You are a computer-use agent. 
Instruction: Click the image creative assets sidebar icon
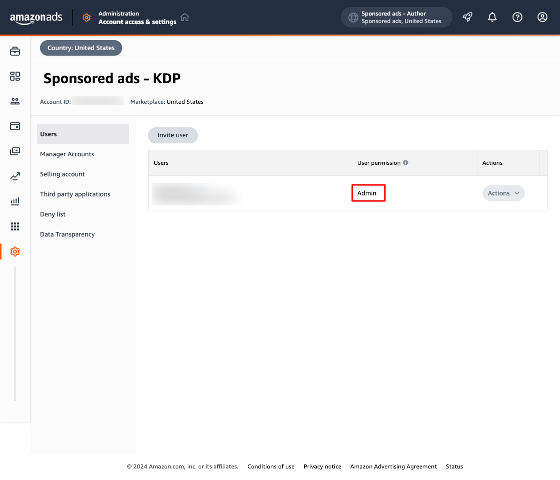coord(15,151)
